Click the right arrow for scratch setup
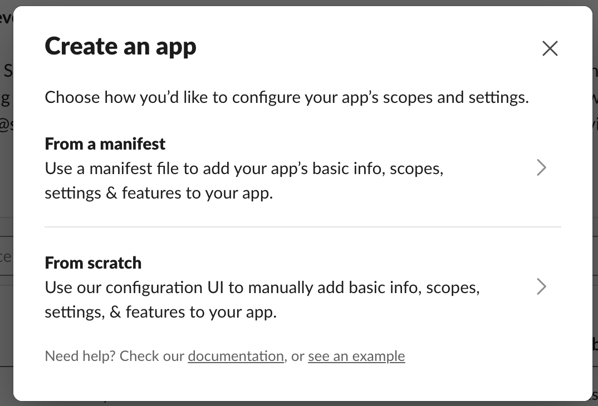 click(x=541, y=286)
